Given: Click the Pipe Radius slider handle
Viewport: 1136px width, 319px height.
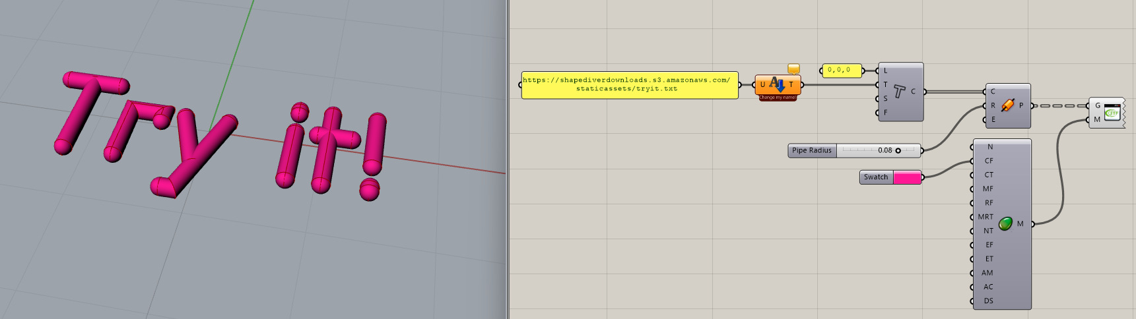Looking at the screenshot, I should click(x=898, y=151).
